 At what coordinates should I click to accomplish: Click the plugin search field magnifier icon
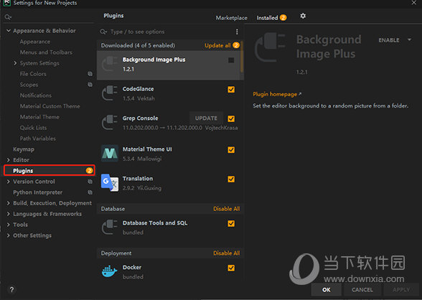103,32
